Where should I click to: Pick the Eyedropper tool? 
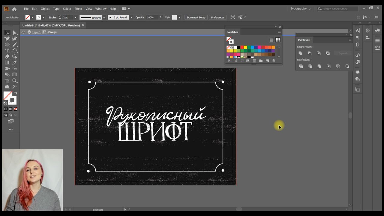click(14, 62)
